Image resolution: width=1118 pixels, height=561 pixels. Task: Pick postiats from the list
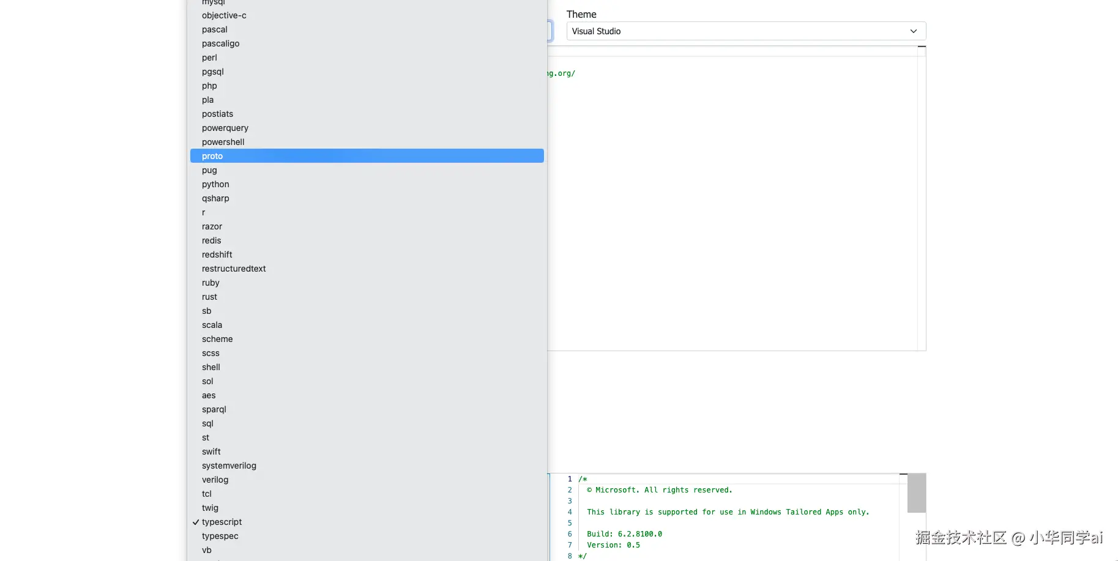click(367, 114)
